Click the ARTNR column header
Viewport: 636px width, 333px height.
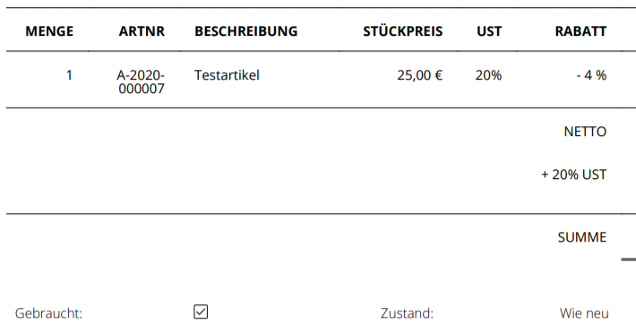click(x=142, y=31)
